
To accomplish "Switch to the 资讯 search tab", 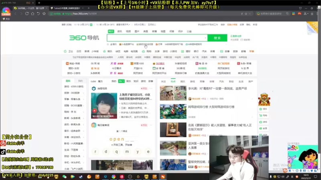I will click(x=120, y=32).
